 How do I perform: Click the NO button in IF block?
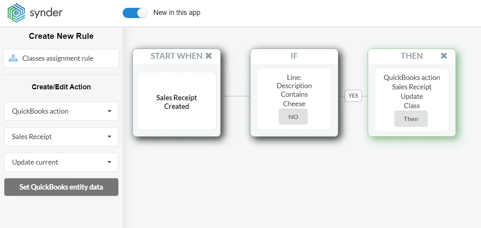coord(293,117)
